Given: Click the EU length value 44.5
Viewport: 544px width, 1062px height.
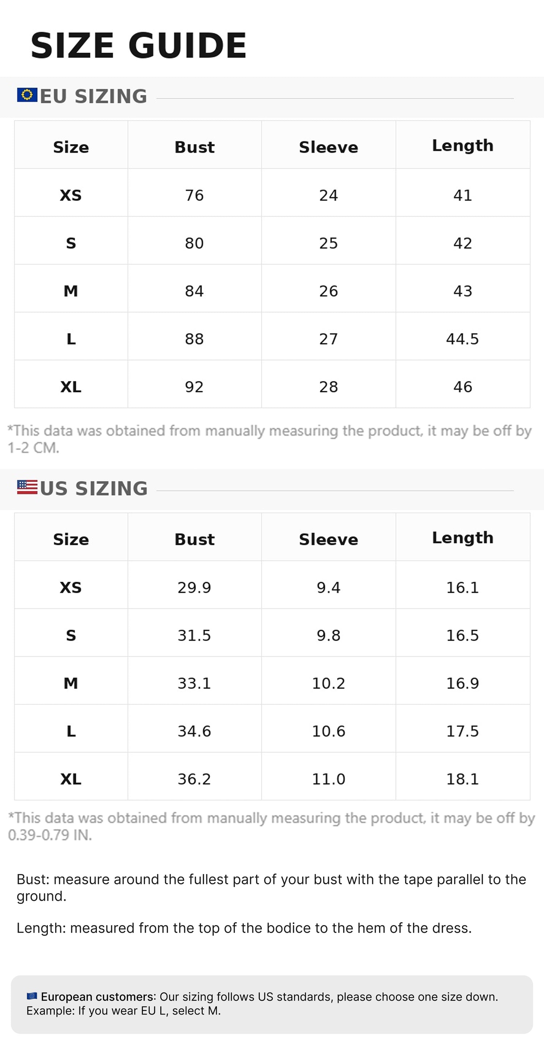Looking at the screenshot, I should pos(462,339).
